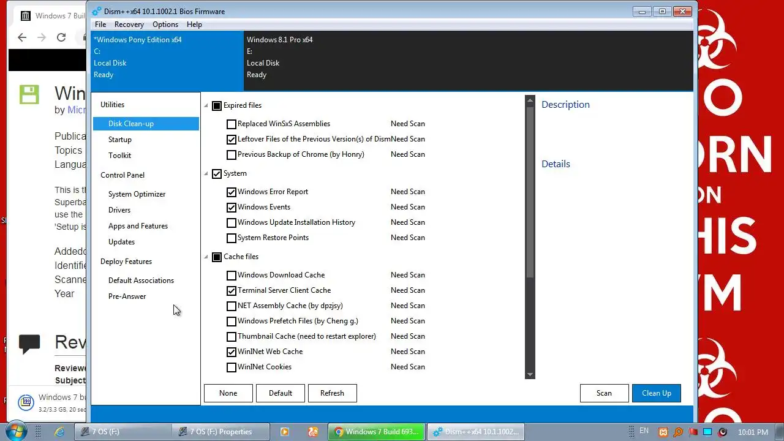Click the Default button
The image size is (784, 441).
(x=280, y=393)
